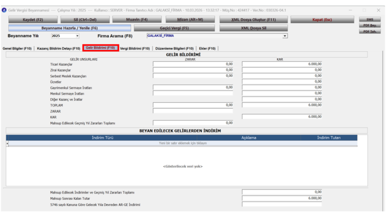Screen dimensions: 386x217
Task: Click the Açıklama column header
Action: pos(249,138)
